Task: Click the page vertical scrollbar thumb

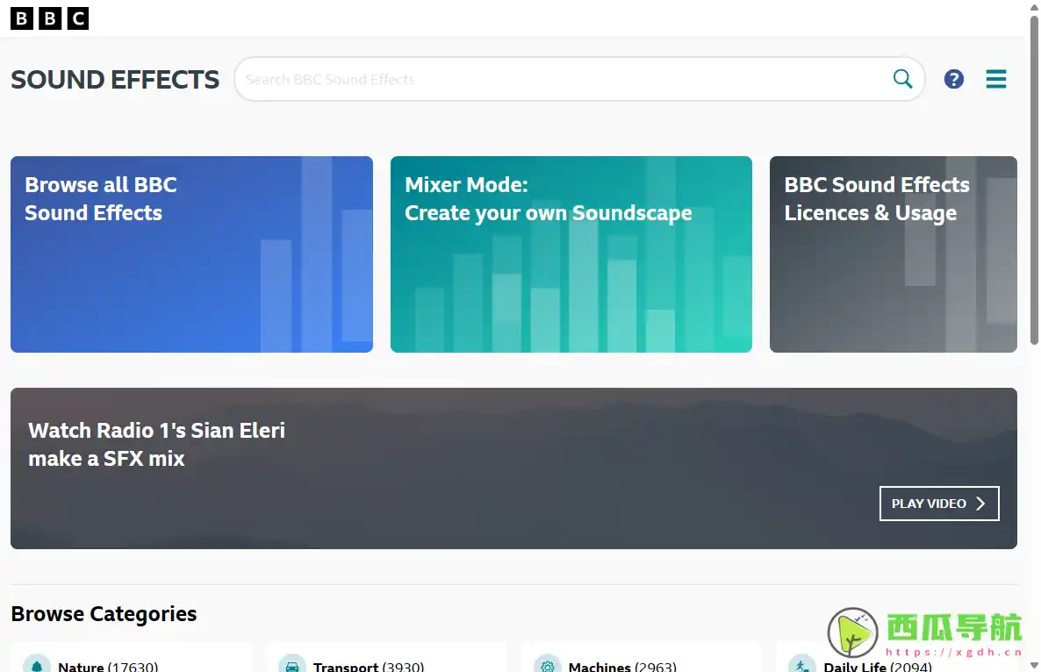Action: pyautogui.click(x=1034, y=179)
